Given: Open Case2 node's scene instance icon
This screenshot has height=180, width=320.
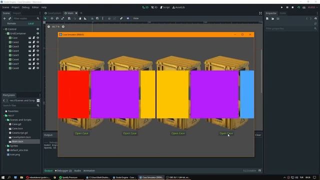Looking at the screenshot, I should click(x=30, y=42).
